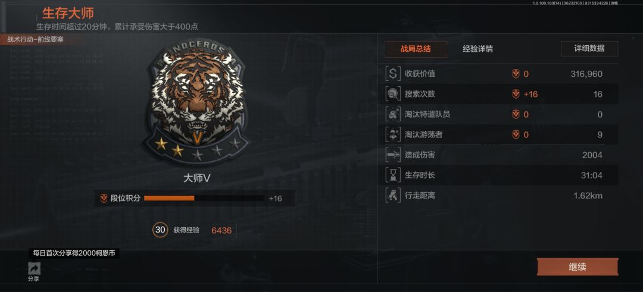Click the 每日首次分享得2000柯恩币 tooltip
The image size is (643, 292).
(x=74, y=253)
